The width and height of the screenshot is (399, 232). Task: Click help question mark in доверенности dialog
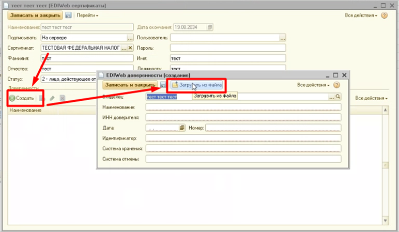click(336, 85)
